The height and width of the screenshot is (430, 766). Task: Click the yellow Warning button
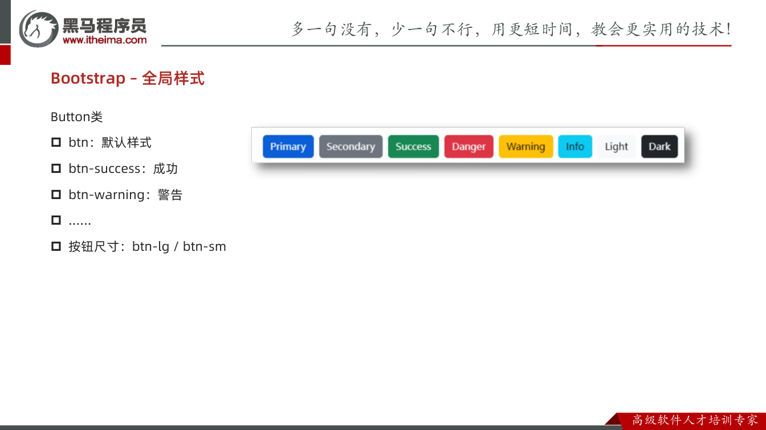tap(525, 146)
